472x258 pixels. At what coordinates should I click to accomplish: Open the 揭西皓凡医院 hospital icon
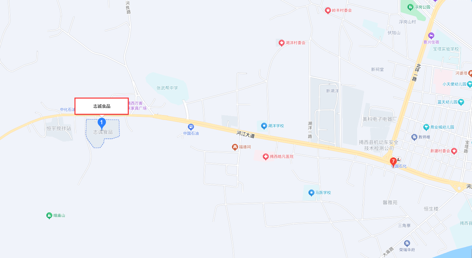tap(265, 156)
